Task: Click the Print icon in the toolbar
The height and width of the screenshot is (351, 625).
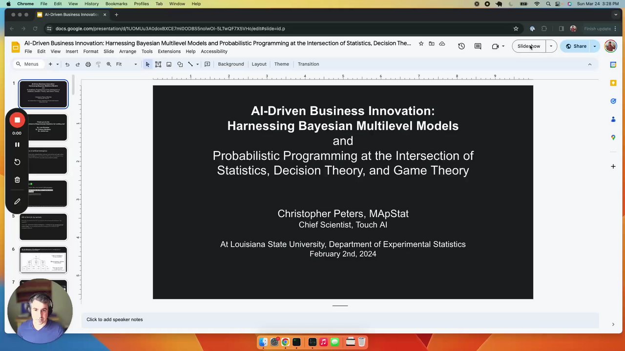Action: 88,64
